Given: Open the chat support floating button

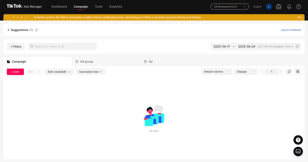Looking at the screenshot, I should pos(298,151).
